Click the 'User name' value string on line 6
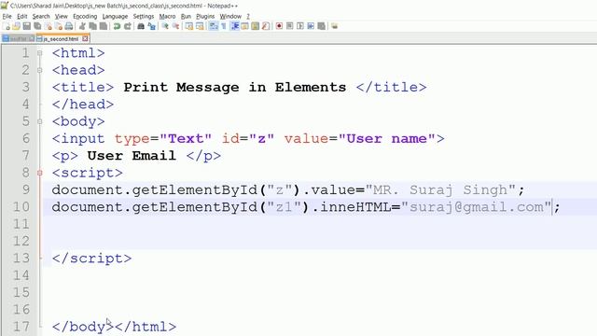This screenshot has height=336, width=597. click(386, 139)
